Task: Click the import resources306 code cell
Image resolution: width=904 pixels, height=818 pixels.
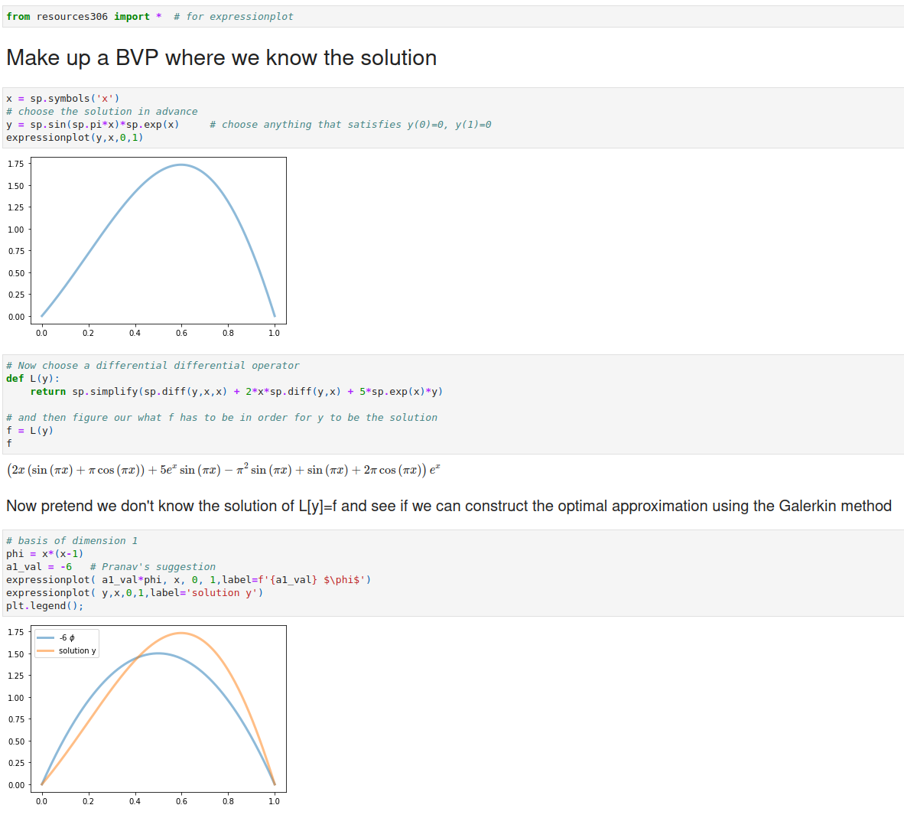Action: pyautogui.click(x=149, y=17)
